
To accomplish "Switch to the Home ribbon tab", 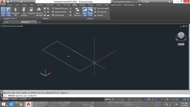I will pos(10,5).
